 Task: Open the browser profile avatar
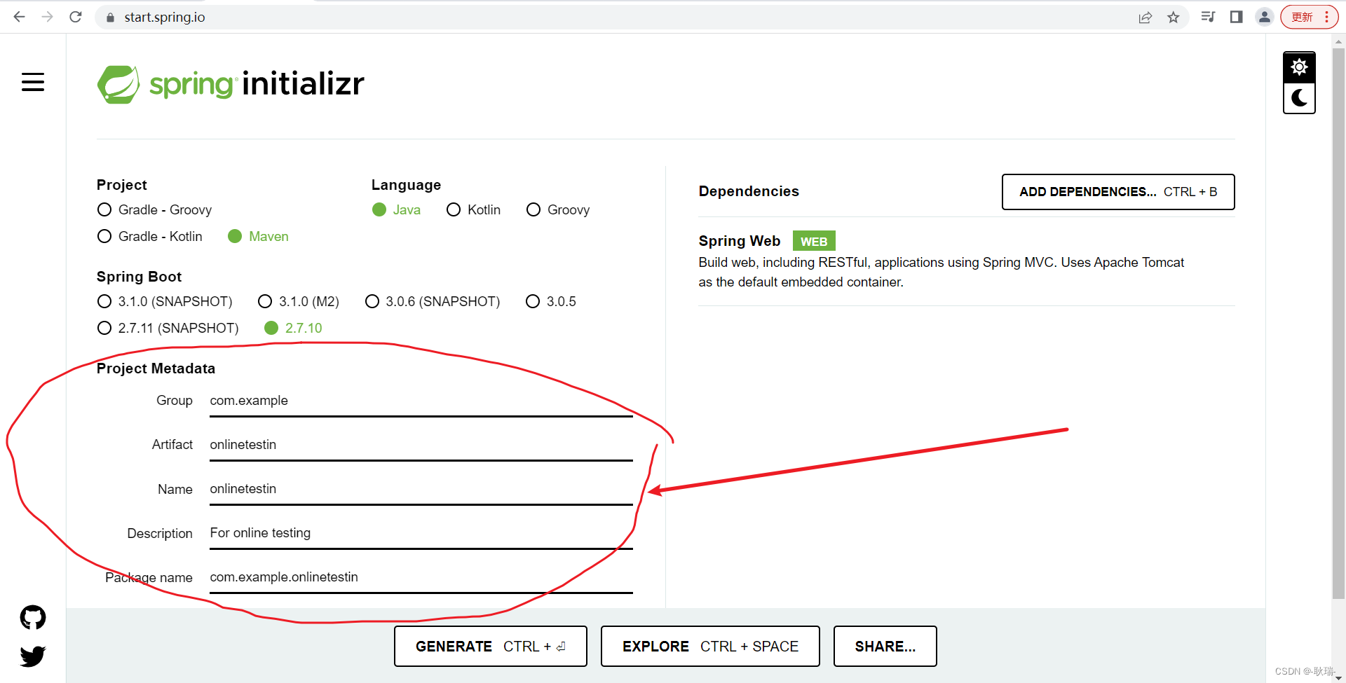tap(1265, 17)
